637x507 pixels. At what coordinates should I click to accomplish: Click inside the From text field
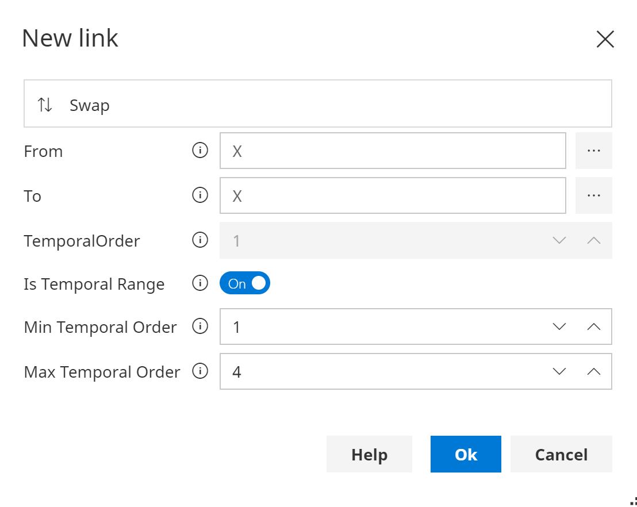coord(392,151)
